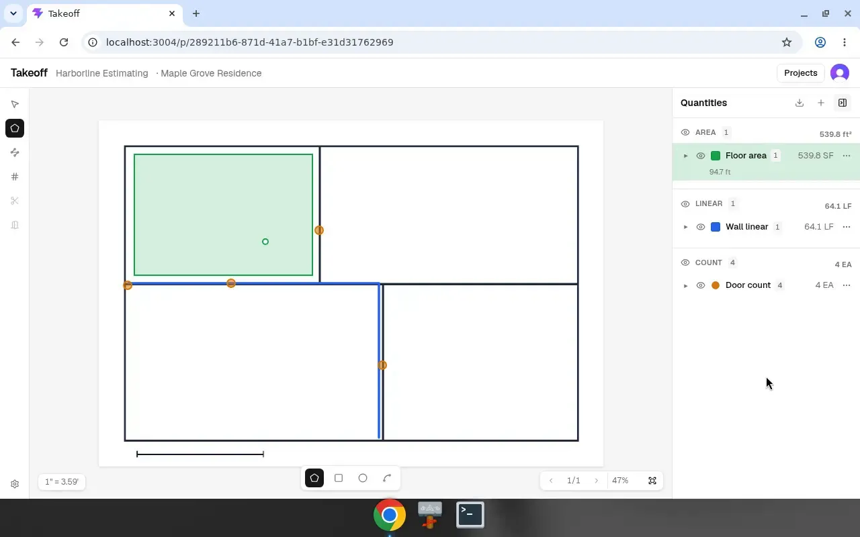The image size is (860, 537).
Task: Toggle visibility of COUNT group
Action: point(685,262)
